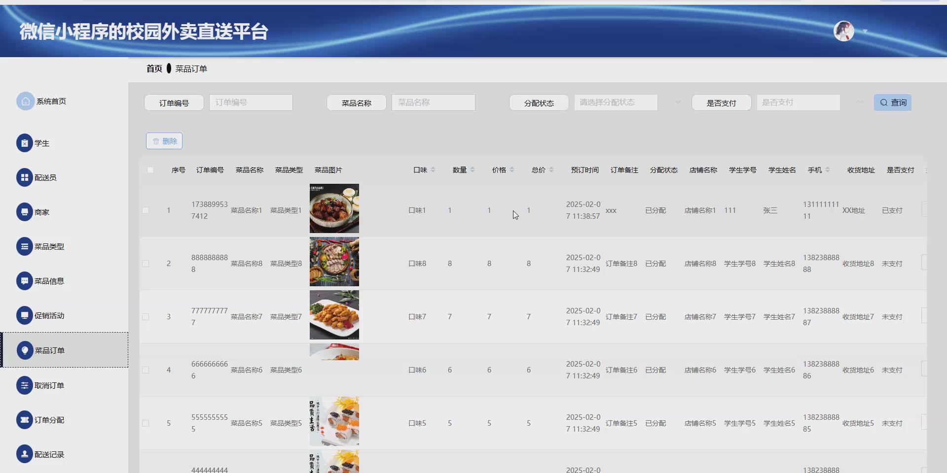Click the 删除 delete button
Viewport: 947px width, 473px height.
click(164, 141)
